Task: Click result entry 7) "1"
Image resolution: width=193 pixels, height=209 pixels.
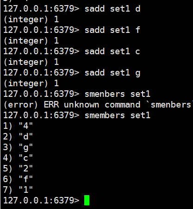Action: coord(18,190)
